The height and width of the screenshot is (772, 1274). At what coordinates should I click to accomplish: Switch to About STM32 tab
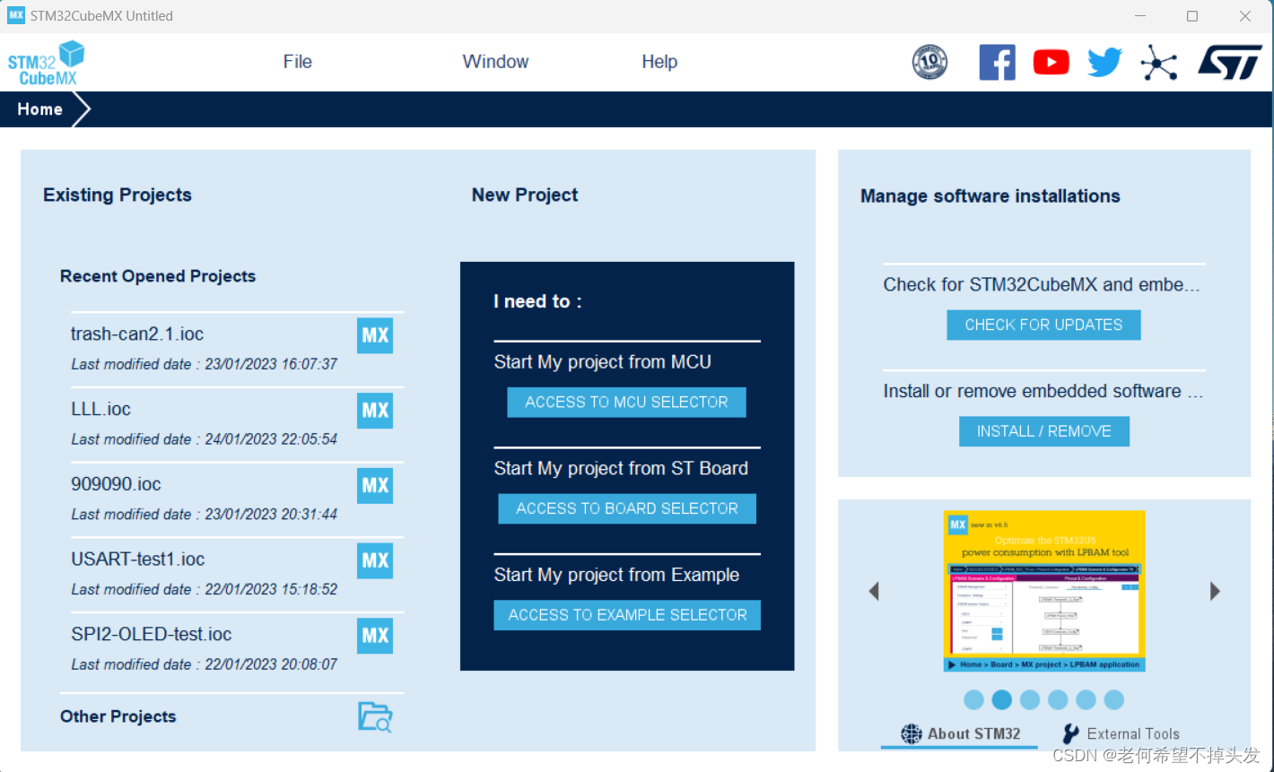tap(960, 733)
